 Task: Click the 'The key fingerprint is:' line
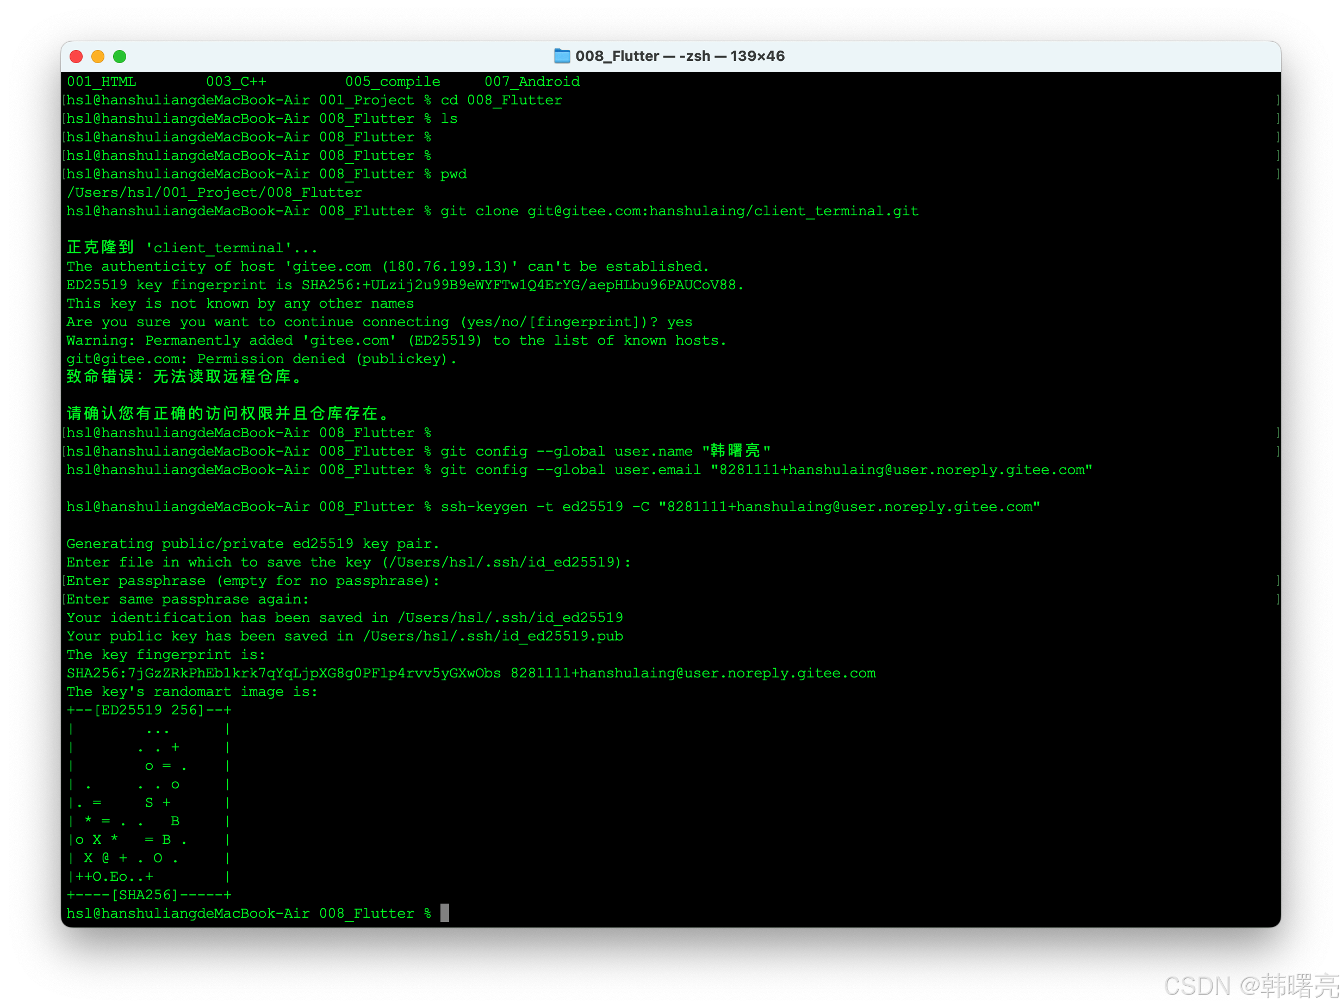click(166, 655)
